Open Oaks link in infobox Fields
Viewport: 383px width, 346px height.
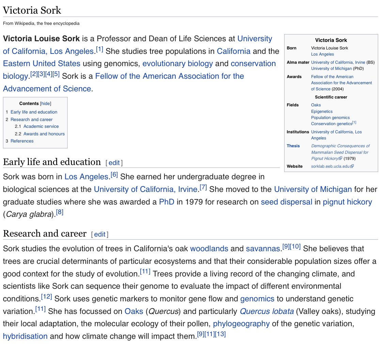click(316, 105)
